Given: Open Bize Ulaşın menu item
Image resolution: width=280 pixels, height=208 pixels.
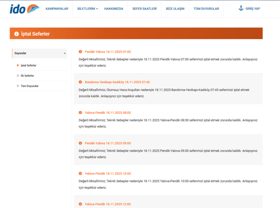Looking at the screenshot, I should pyautogui.click(x=175, y=9).
